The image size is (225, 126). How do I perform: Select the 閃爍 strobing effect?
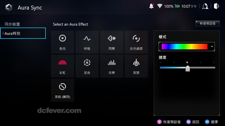112,42
